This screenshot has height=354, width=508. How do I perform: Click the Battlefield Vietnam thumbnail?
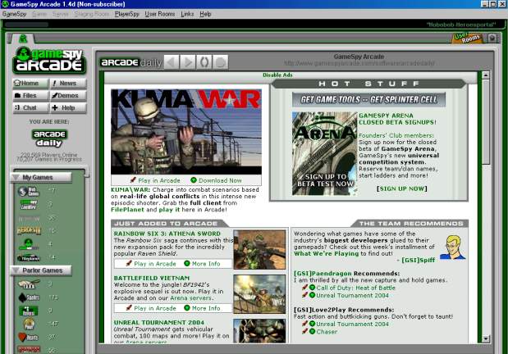point(259,294)
